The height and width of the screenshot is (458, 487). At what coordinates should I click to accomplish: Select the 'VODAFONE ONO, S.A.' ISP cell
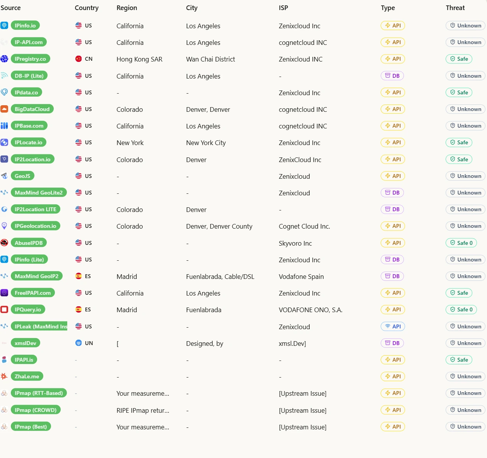311,310
